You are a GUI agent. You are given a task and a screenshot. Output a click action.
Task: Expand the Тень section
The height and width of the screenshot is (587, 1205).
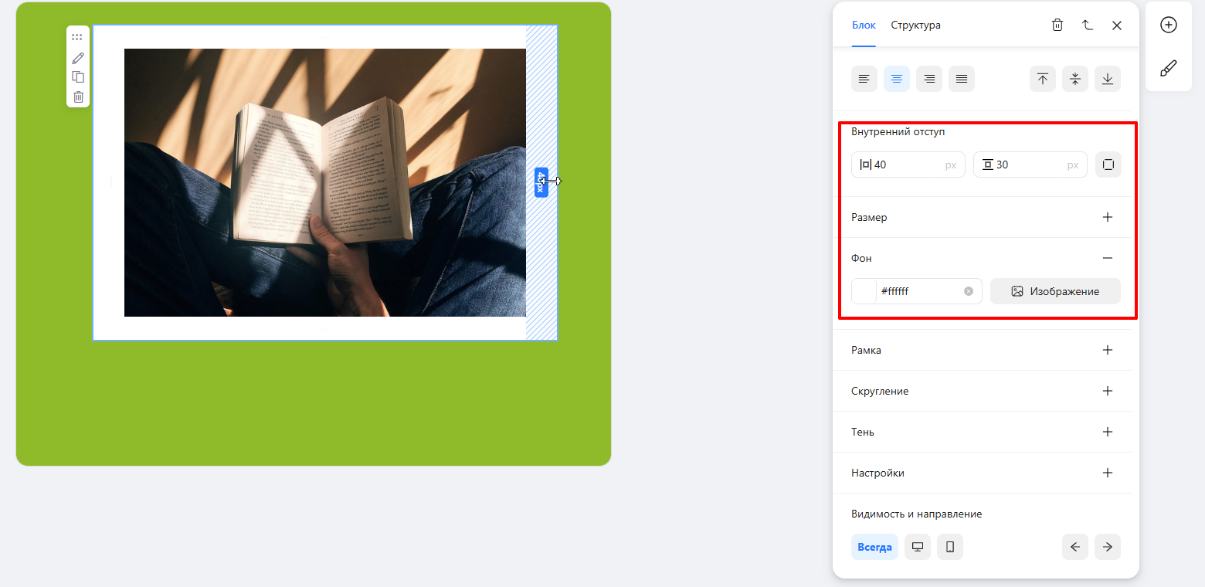point(1108,432)
